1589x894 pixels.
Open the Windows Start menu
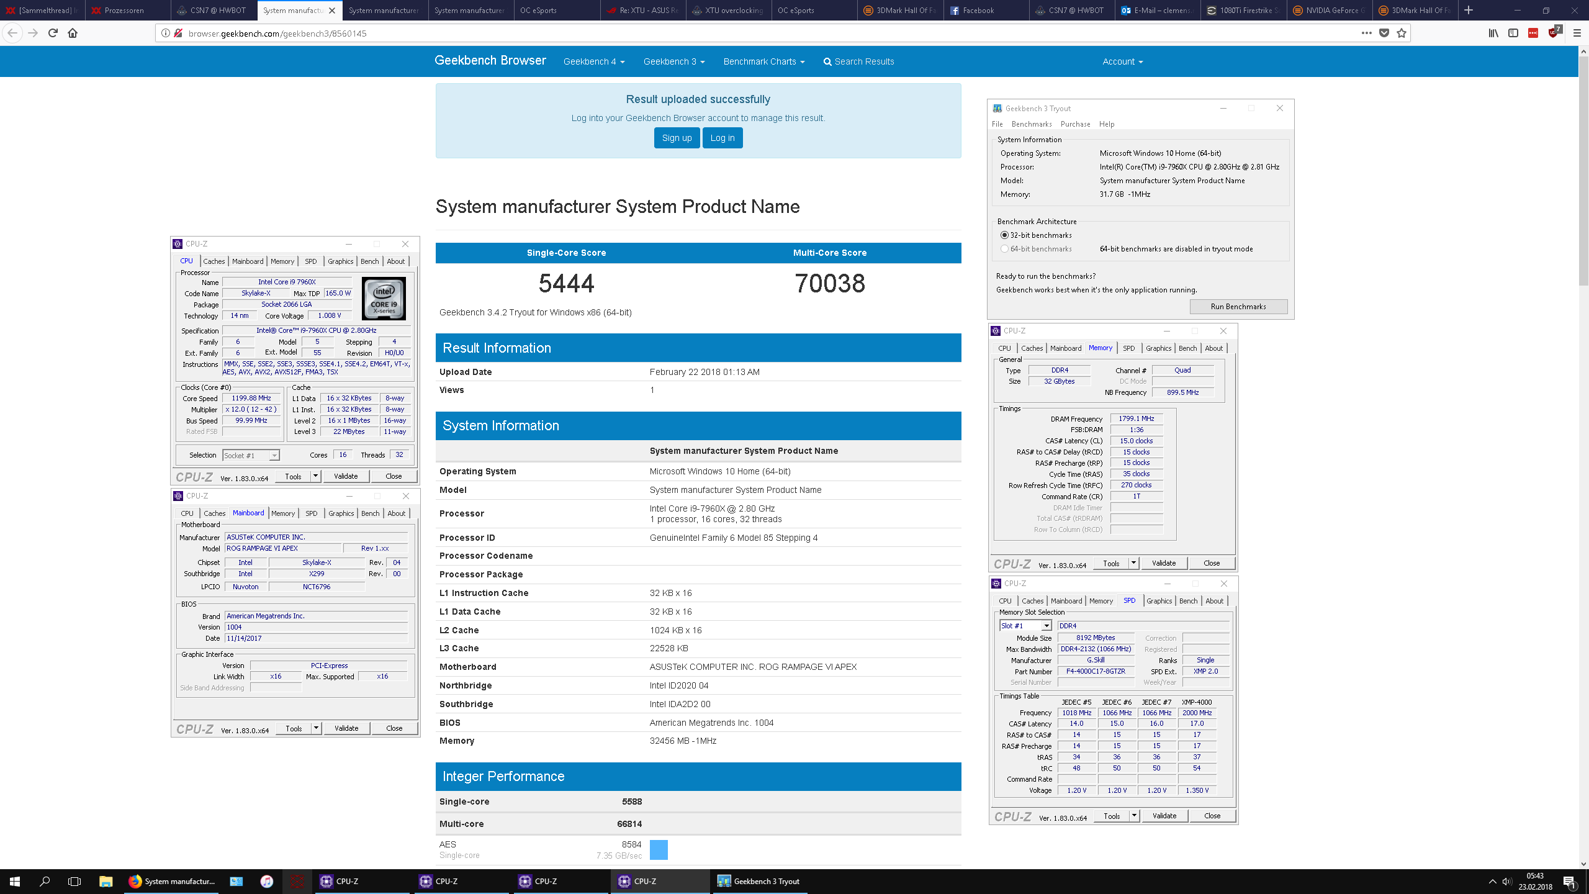(15, 881)
